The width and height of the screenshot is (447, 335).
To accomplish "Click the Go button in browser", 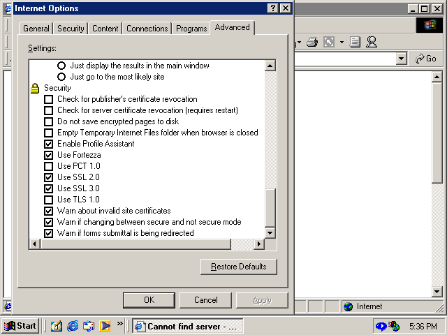I will pos(426,59).
